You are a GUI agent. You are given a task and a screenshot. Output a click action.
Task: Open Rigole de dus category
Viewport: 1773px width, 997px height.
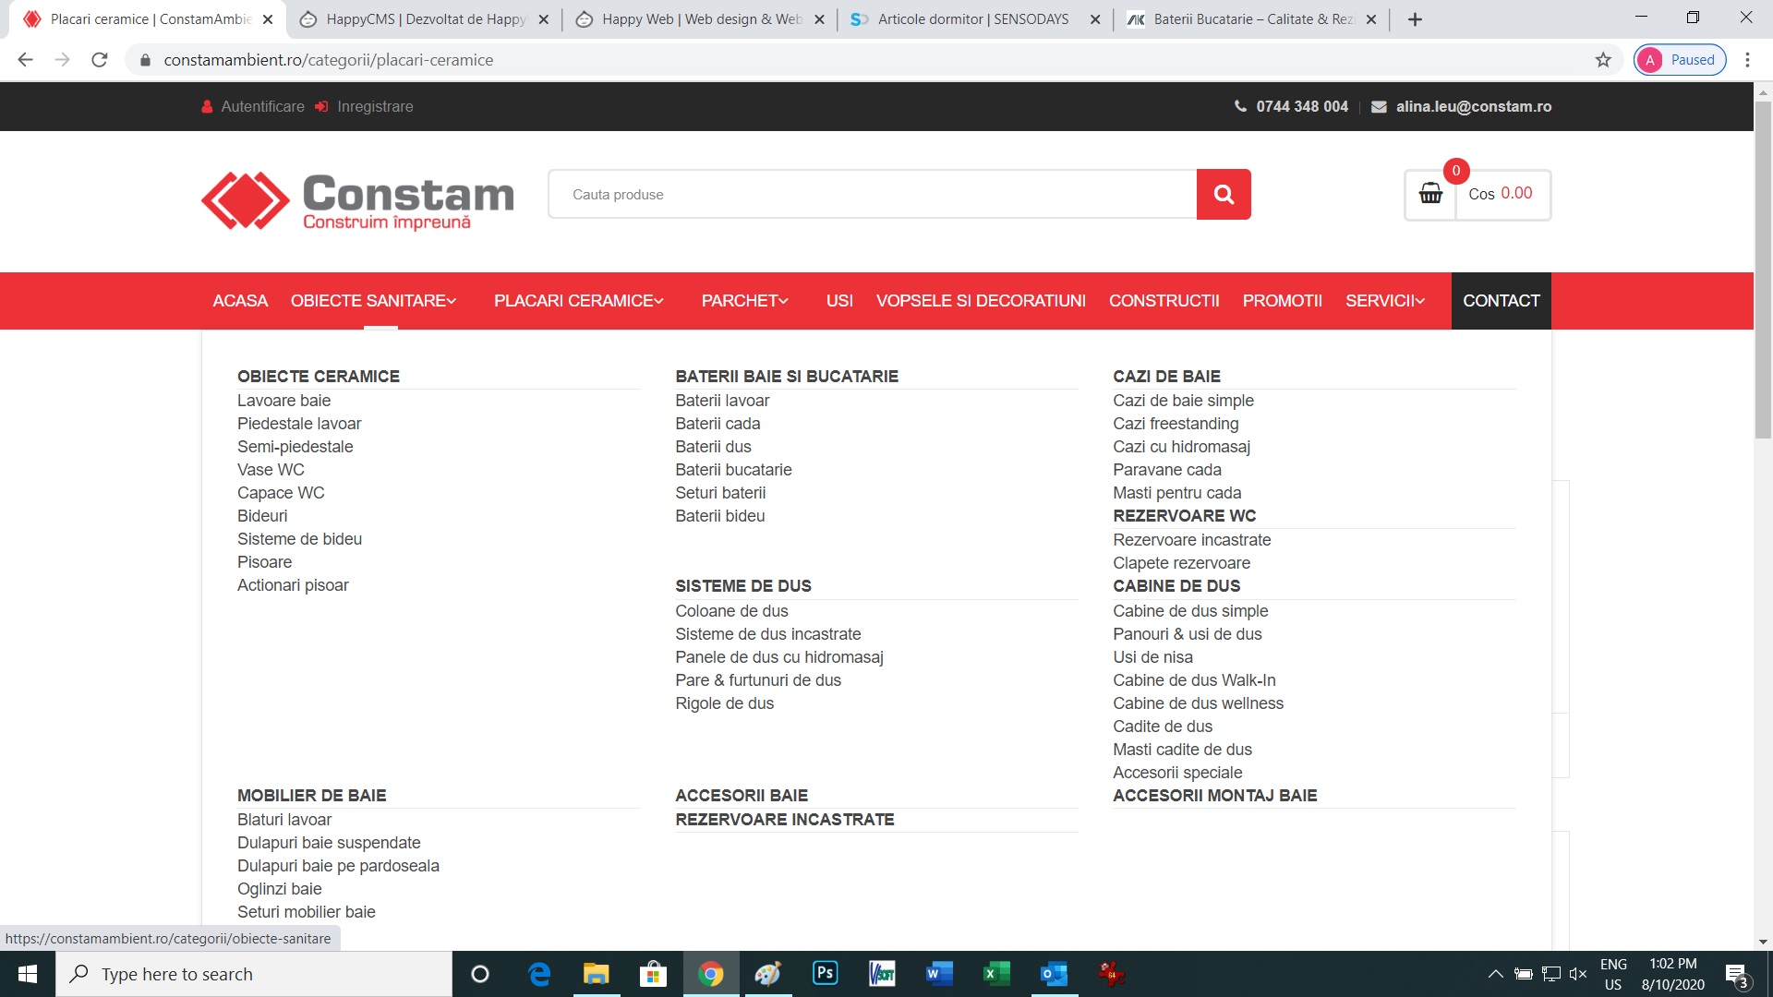tap(724, 703)
